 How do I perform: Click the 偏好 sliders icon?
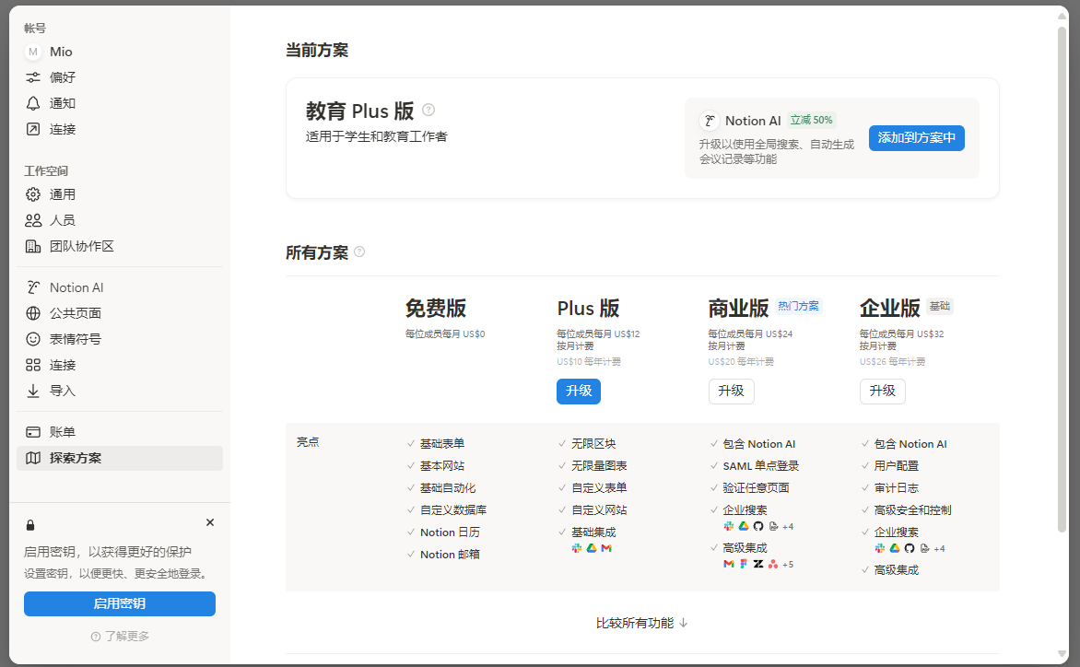(33, 77)
